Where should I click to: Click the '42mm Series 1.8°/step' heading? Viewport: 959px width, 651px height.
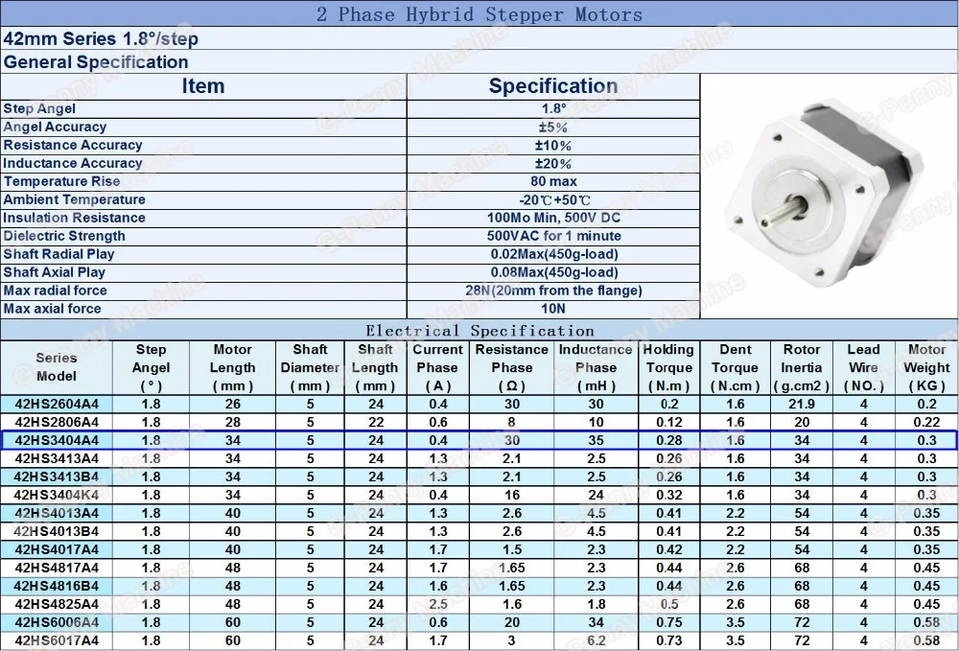pyautogui.click(x=101, y=39)
